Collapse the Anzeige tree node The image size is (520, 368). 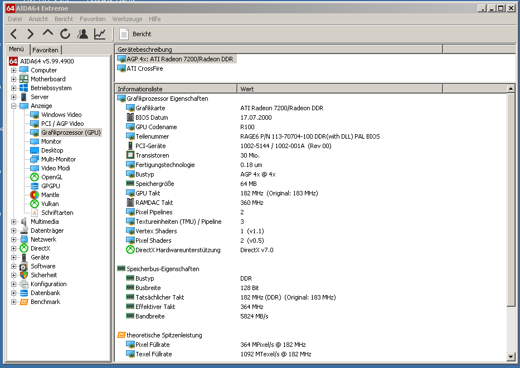pyautogui.click(x=13, y=106)
